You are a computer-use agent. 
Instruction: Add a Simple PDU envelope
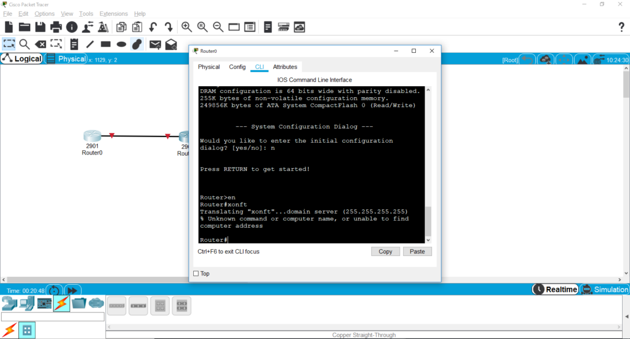coord(155,44)
